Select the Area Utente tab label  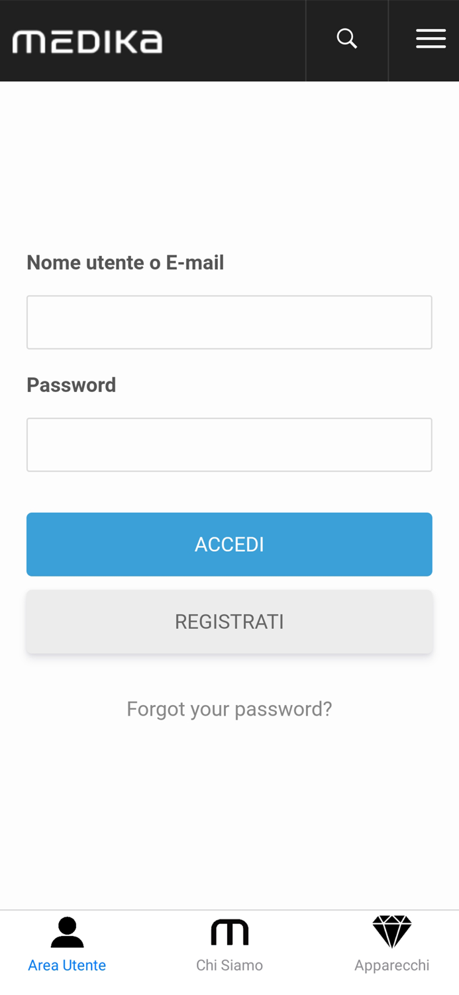coord(67,965)
